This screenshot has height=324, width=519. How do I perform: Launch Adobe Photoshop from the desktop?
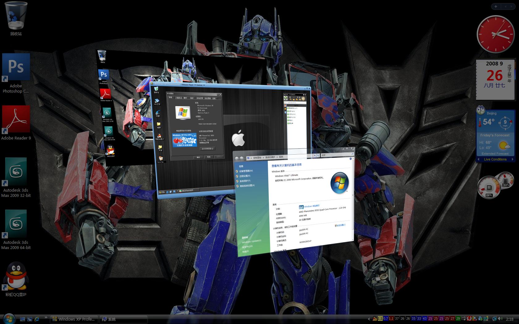pyautogui.click(x=16, y=73)
